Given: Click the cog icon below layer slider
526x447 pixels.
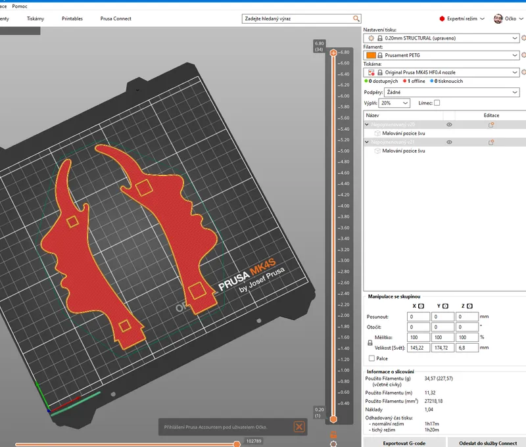Looking at the screenshot, I should (x=333, y=444).
